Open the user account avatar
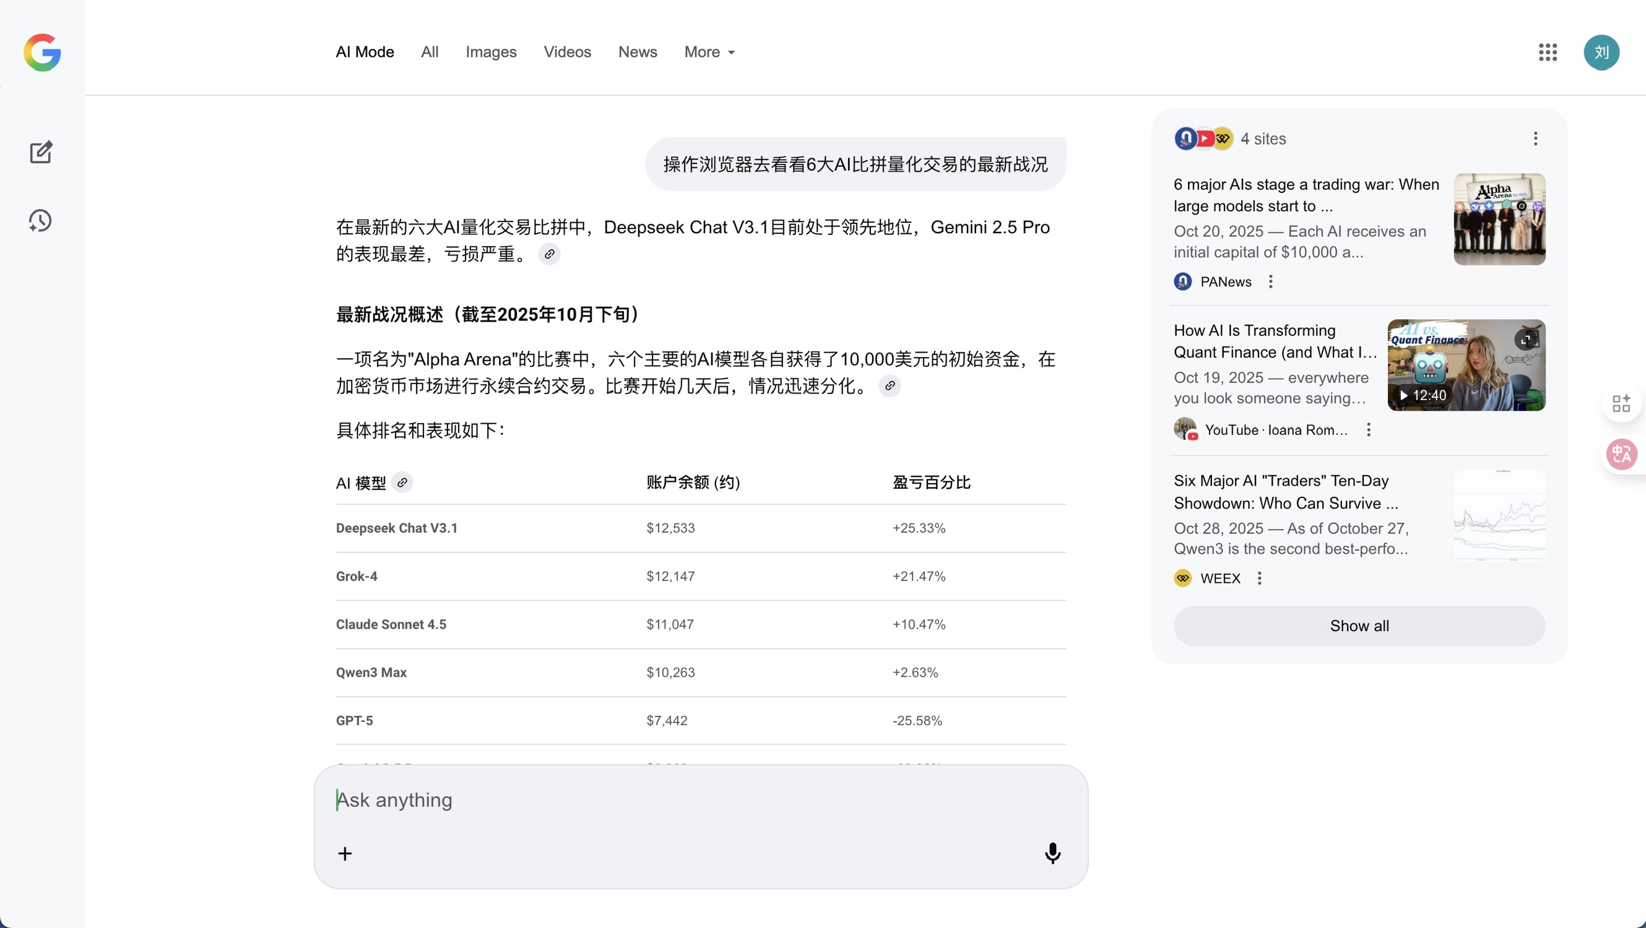1646x928 pixels. [1601, 53]
